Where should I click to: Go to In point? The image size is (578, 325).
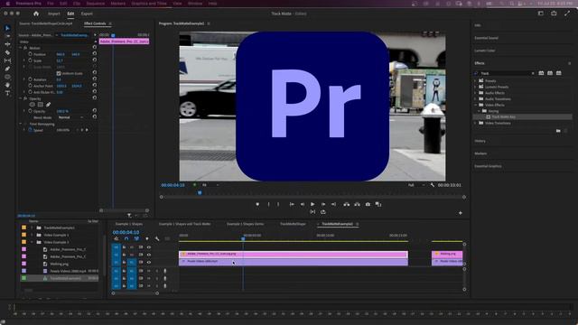click(x=292, y=204)
